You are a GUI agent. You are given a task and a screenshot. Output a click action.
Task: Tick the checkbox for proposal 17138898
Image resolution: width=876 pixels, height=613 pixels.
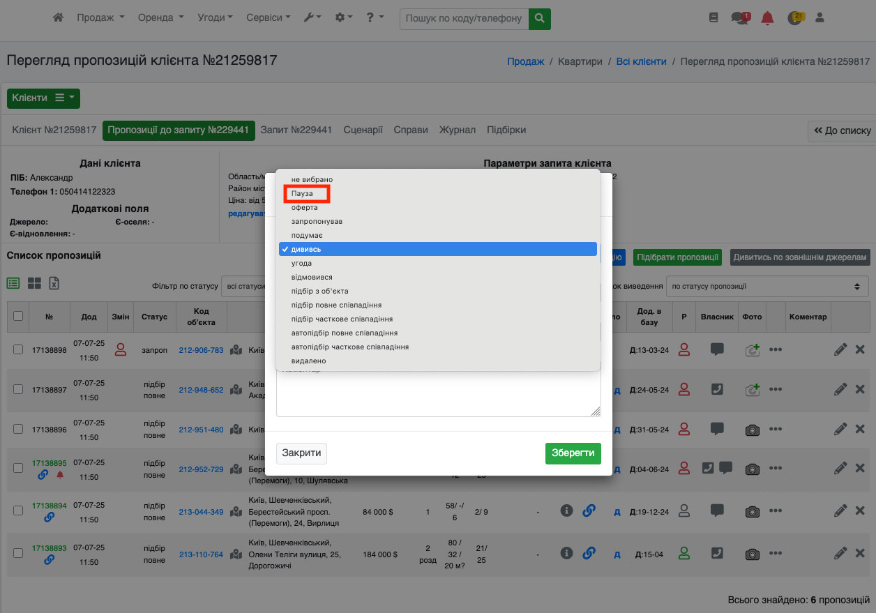18,350
